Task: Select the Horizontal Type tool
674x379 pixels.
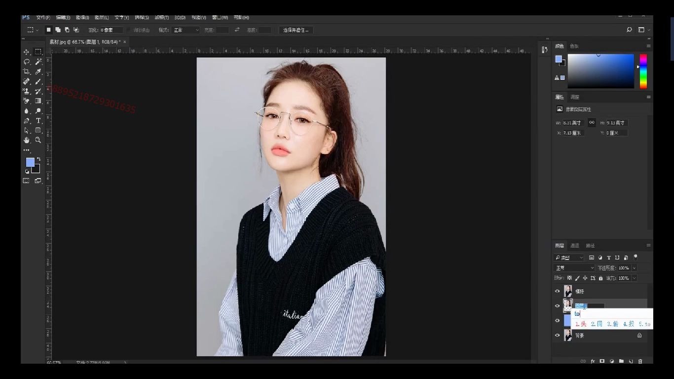Action: (x=38, y=120)
